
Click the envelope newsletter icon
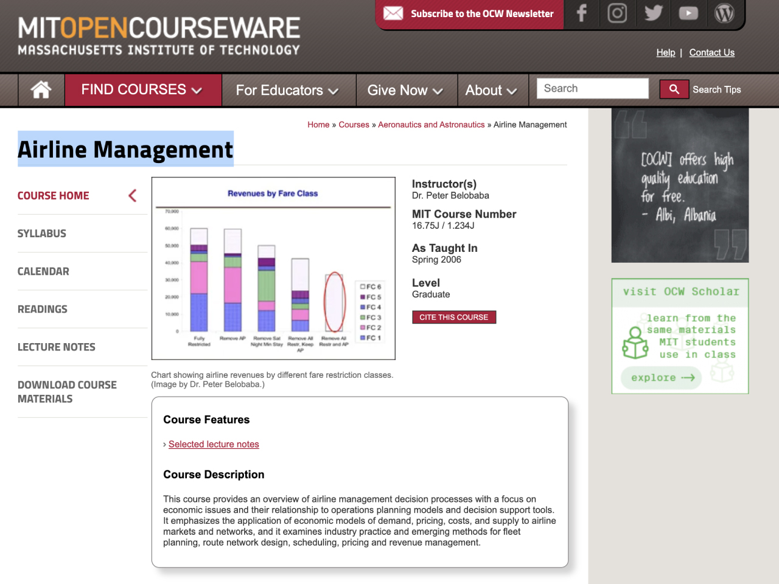(x=393, y=13)
